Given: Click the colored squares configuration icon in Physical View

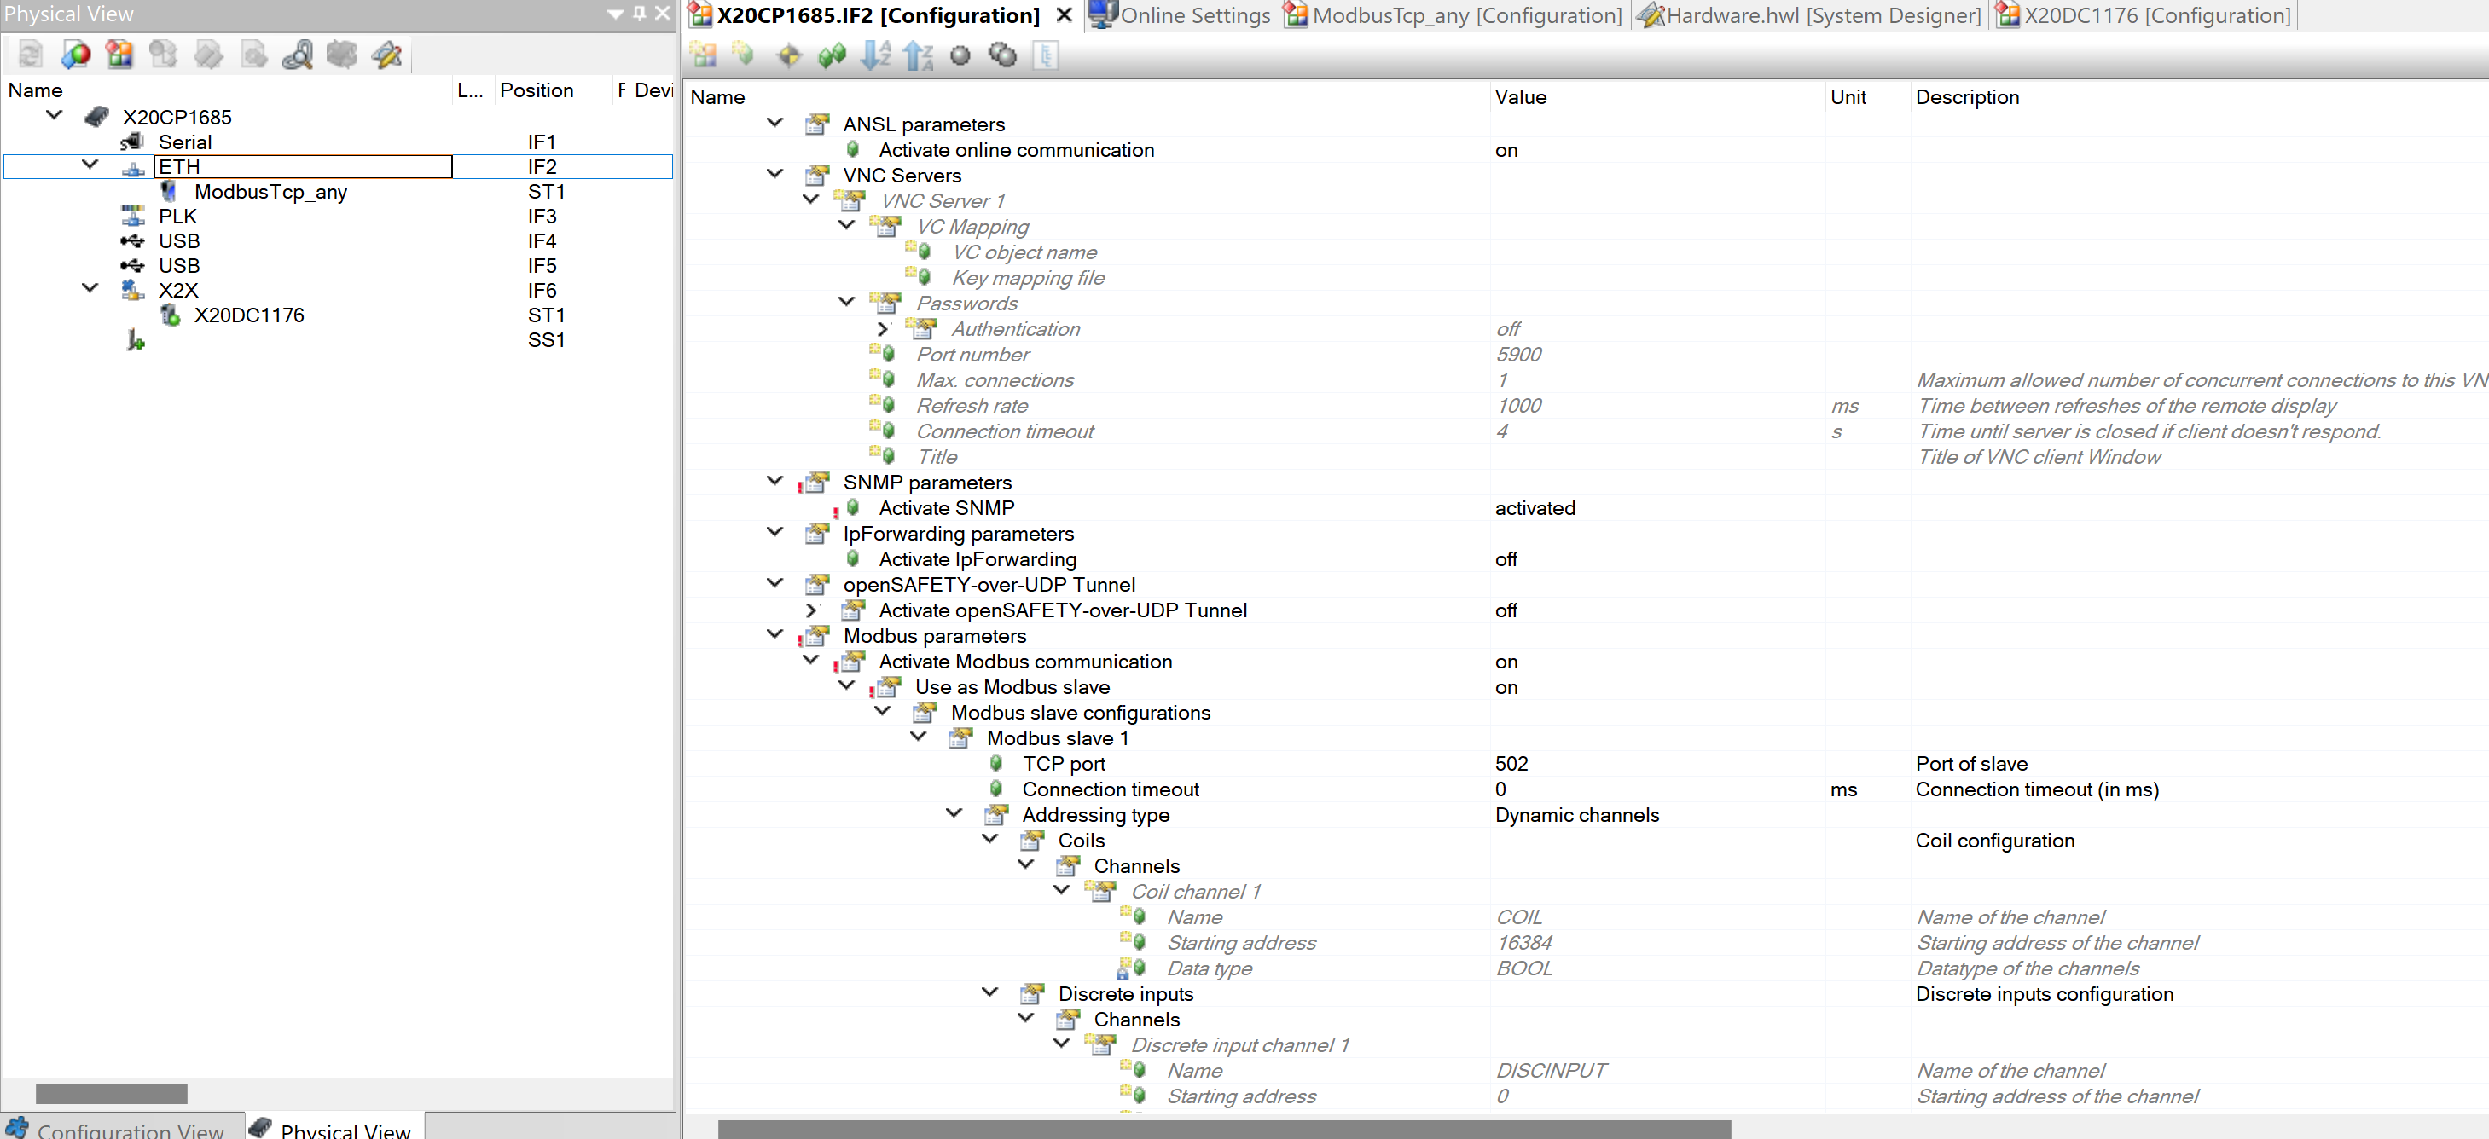Looking at the screenshot, I should coord(119,55).
